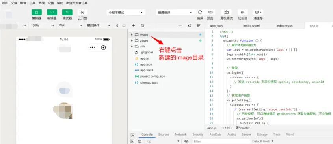Click the element inspector icon in devtools
Viewport: 333px width, 144px height.
pyautogui.click(x=132, y=135)
